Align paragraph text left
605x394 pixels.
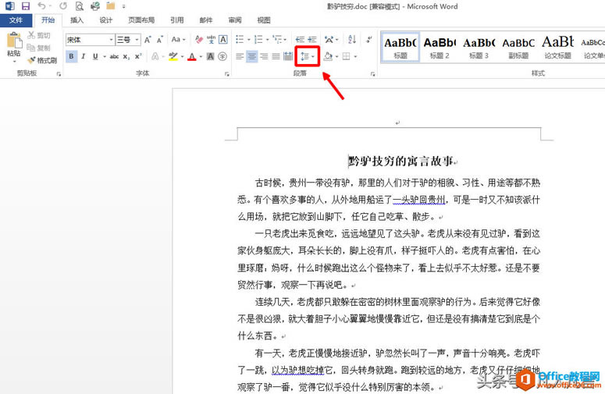point(240,56)
